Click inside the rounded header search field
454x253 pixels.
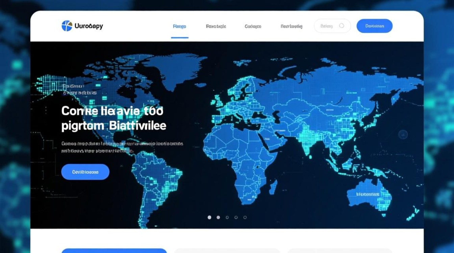327,26
